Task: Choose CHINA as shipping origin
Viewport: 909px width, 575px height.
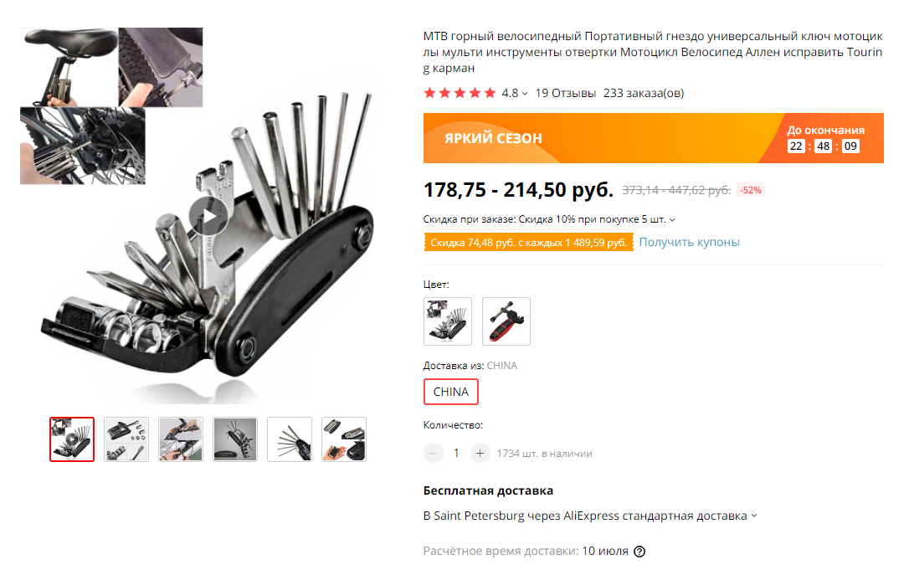Action: coord(451,392)
